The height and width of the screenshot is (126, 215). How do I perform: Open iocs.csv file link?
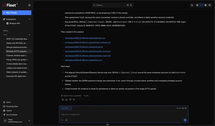tap(83, 60)
